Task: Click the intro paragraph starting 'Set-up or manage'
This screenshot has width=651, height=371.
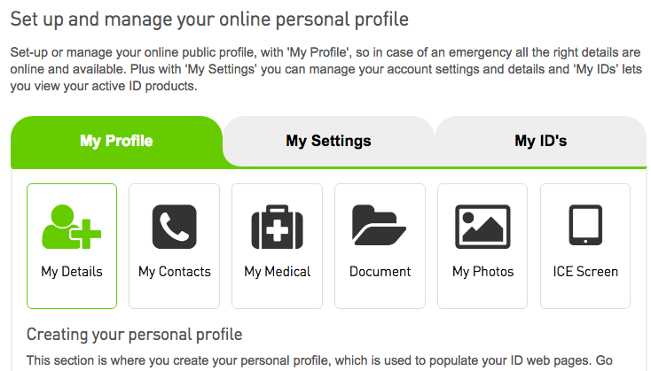Action: 325,69
